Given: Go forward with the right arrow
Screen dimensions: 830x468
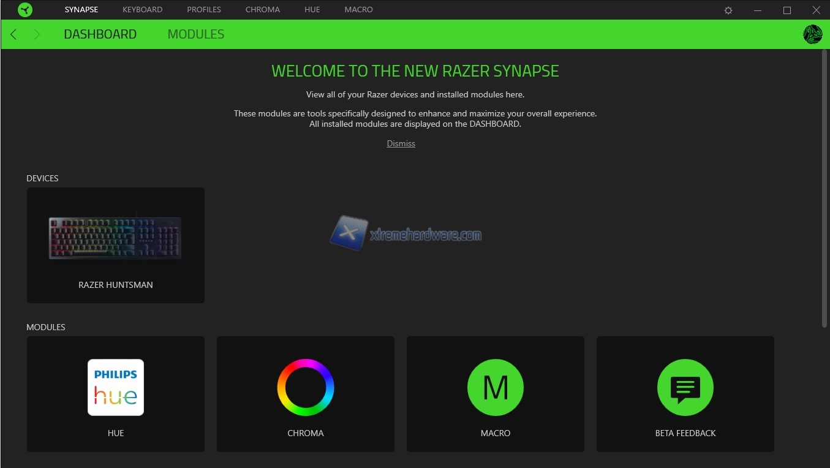Looking at the screenshot, I should click(x=37, y=34).
